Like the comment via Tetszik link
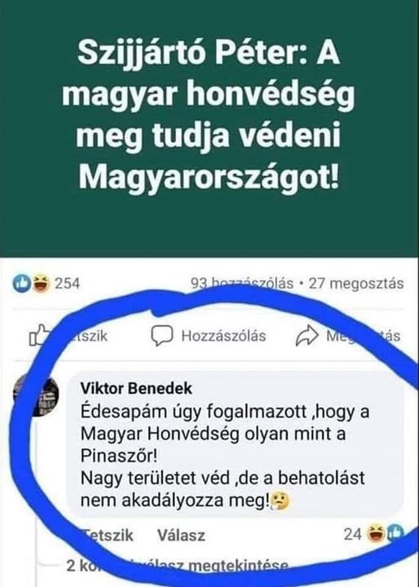419x587 pixels. (x=107, y=536)
